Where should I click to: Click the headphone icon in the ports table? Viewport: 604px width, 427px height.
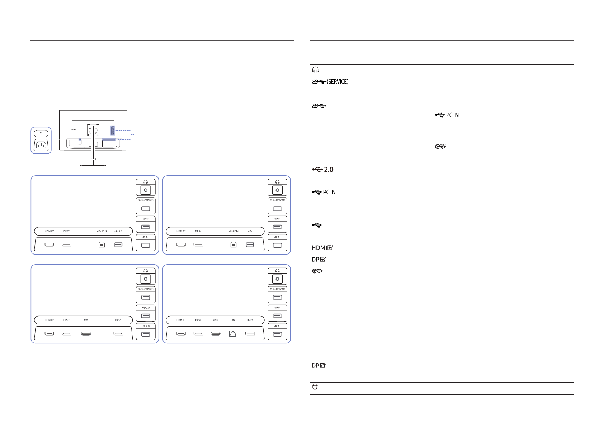tap(314, 70)
